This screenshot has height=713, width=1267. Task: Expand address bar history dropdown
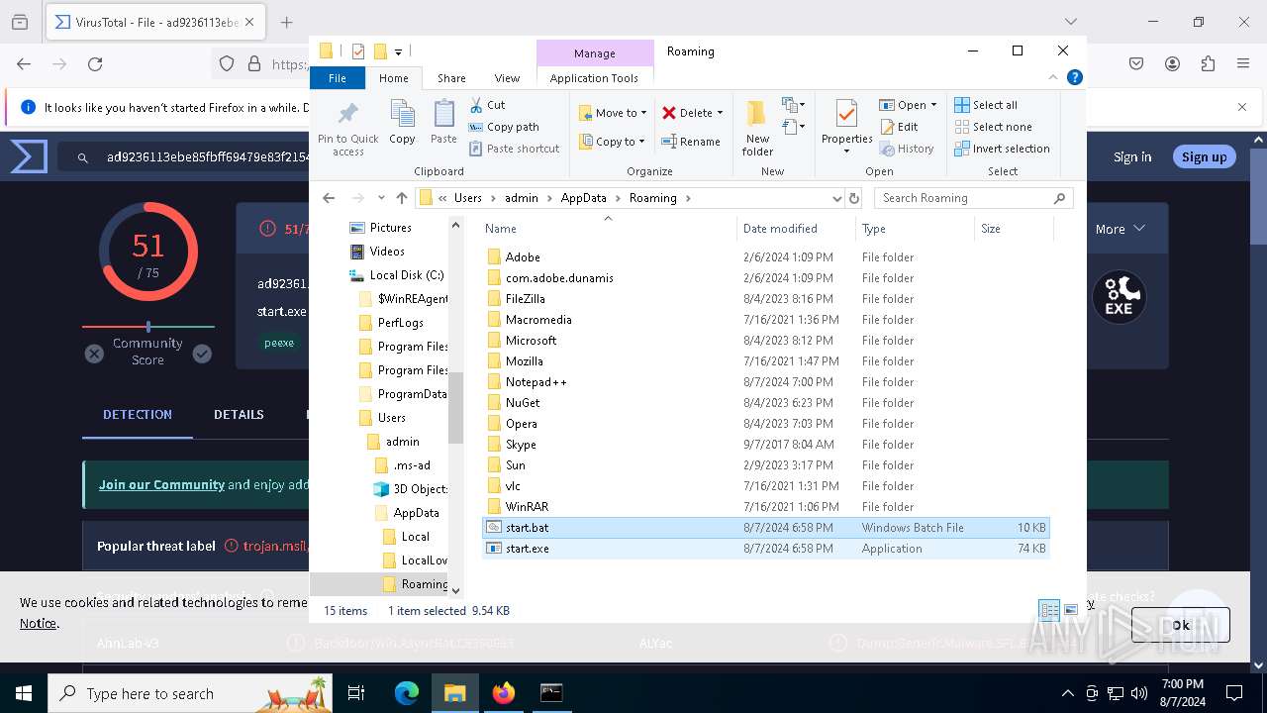[837, 198]
